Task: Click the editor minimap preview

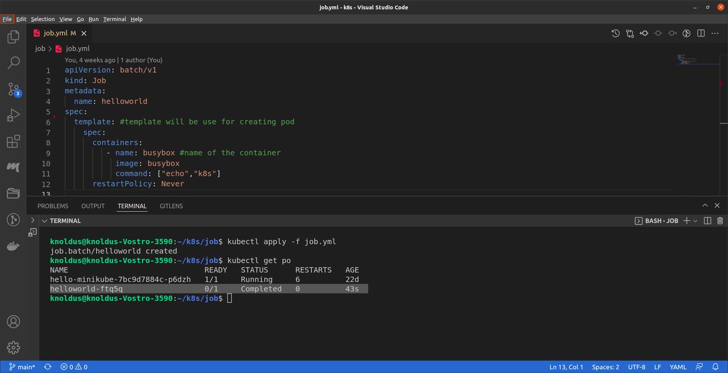Action: (x=697, y=60)
